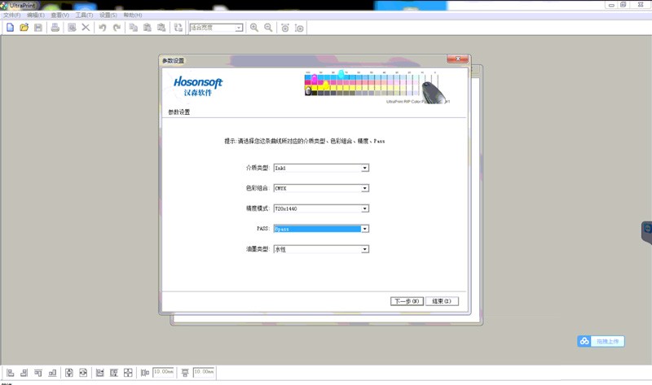Open the 设置(S) menu
This screenshot has height=385, width=652.
click(x=108, y=15)
